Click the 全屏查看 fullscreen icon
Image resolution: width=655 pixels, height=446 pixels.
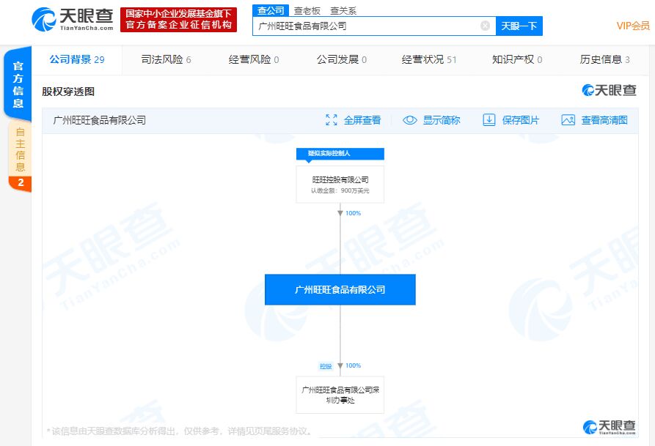332,120
